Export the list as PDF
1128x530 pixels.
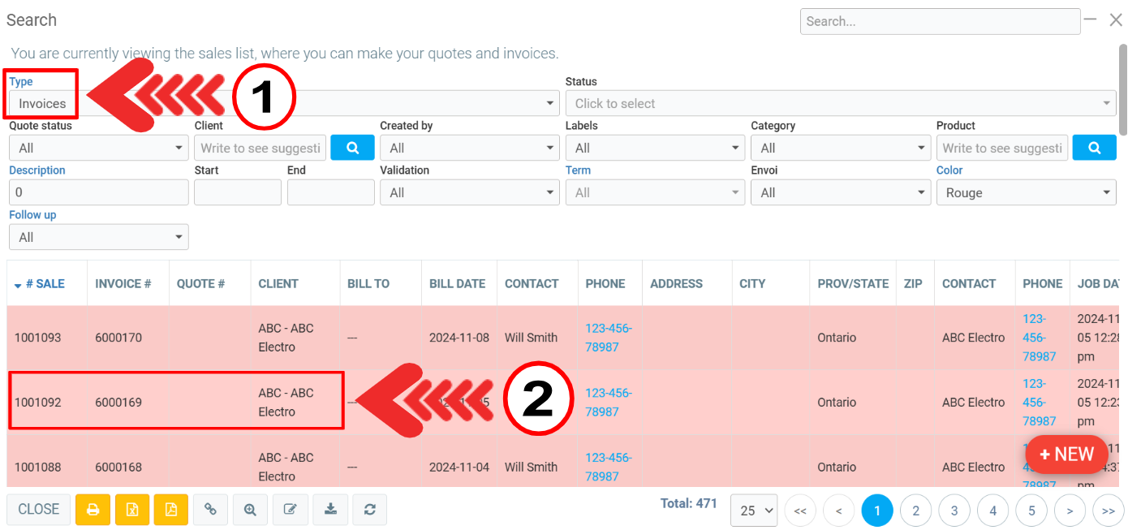pos(171,510)
